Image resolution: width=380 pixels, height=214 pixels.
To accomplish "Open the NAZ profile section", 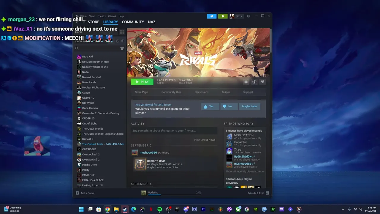I will (x=152, y=22).
